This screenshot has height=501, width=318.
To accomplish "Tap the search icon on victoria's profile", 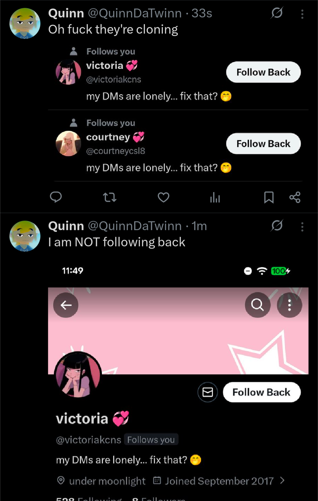I will coord(257,305).
